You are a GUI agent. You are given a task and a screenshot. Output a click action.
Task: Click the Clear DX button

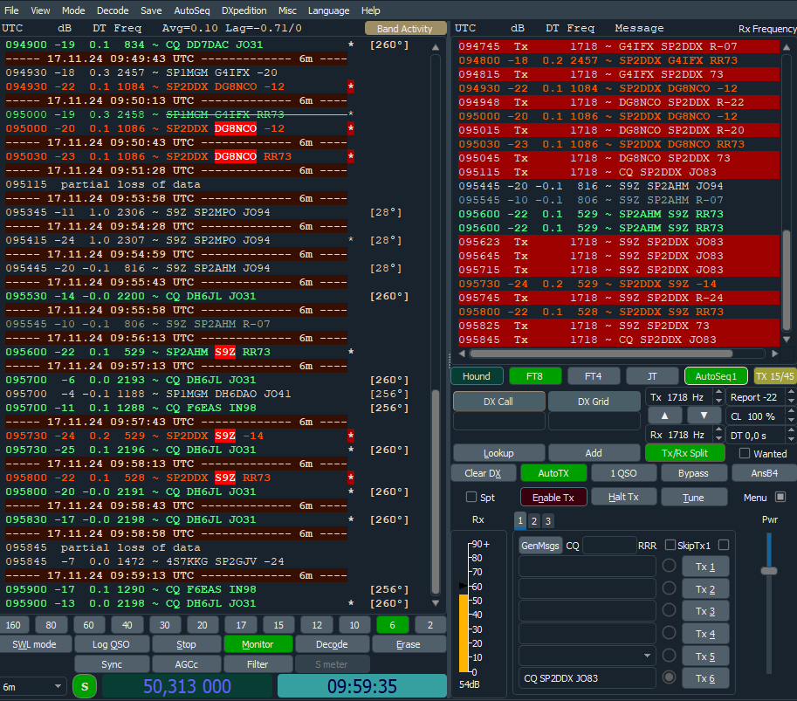483,473
